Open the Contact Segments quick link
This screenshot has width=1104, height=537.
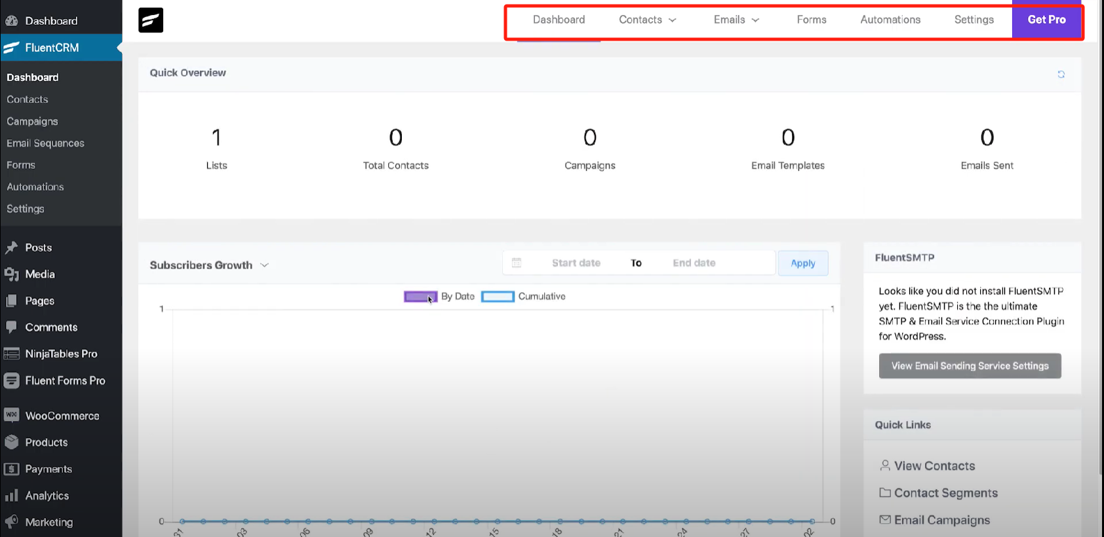point(945,493)
